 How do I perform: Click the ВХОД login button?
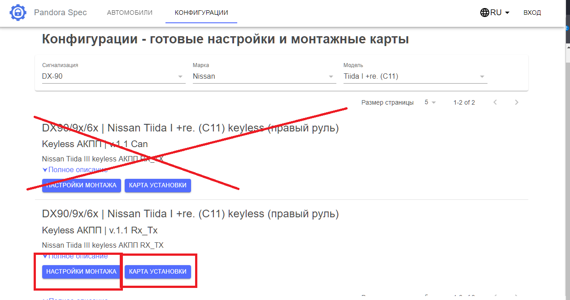pos(532,13)
